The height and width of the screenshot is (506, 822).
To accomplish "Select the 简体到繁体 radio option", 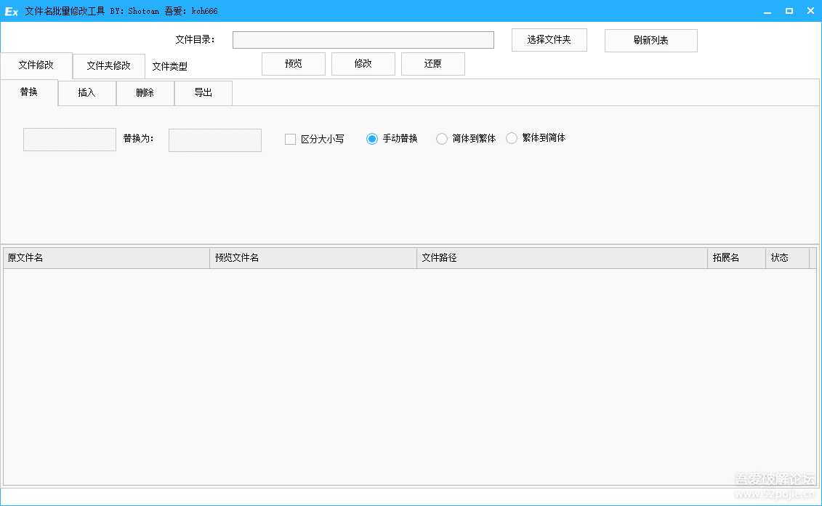I will click(442, 137).
